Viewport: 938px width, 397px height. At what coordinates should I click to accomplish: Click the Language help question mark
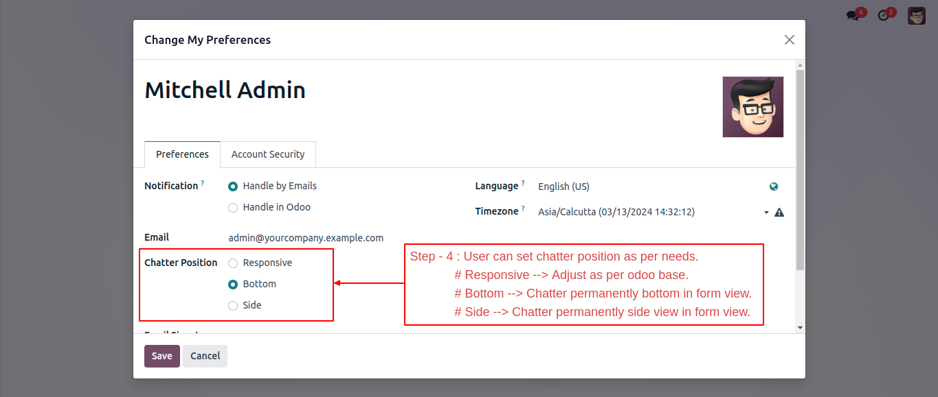click(523, 184)
